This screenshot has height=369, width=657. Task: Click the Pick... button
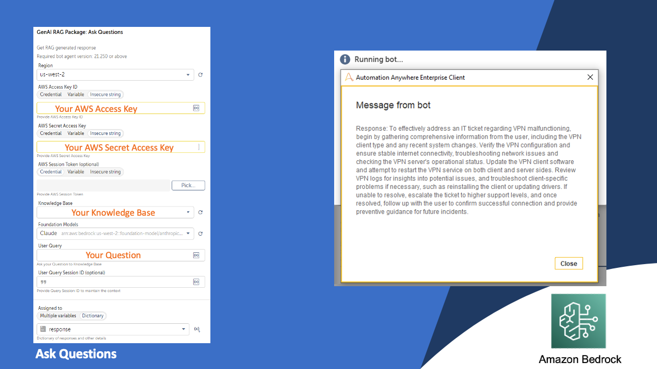(x=188, y=186)
